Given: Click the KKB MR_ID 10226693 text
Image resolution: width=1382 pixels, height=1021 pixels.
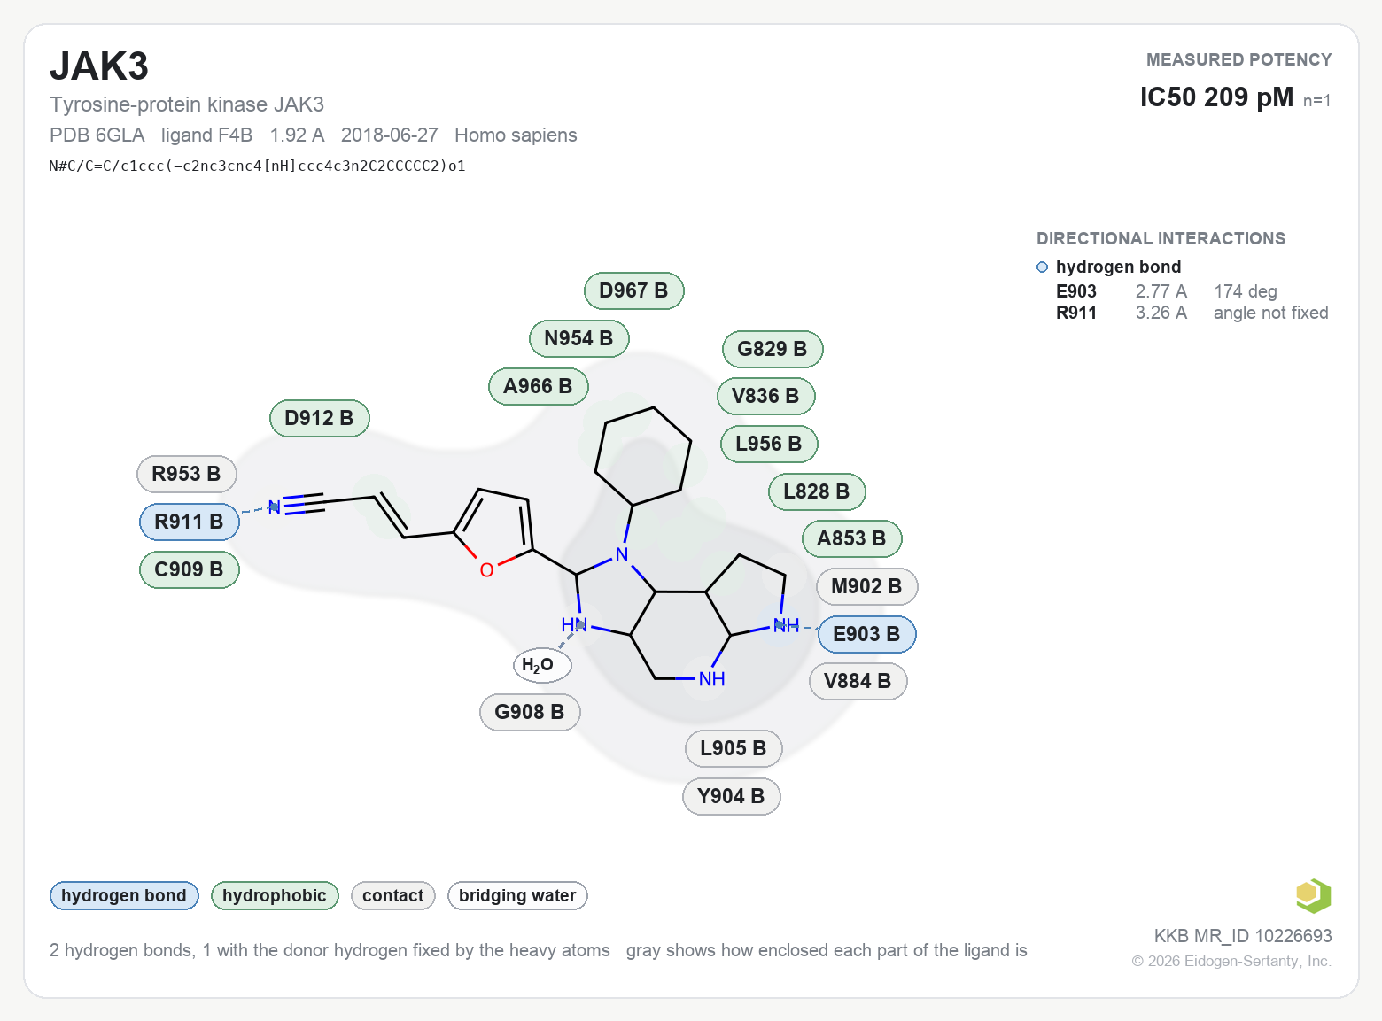Looking at the screenshot, I should [x=1243, y=936].
